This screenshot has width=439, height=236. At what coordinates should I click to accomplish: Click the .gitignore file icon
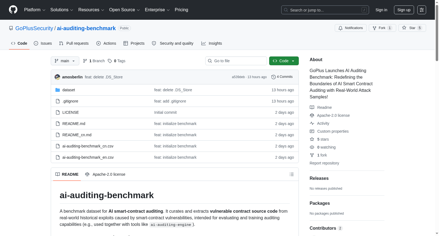pos(58,101)
